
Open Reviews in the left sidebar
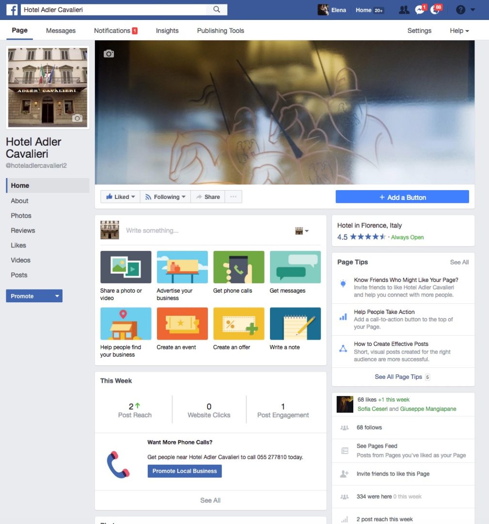23,230
